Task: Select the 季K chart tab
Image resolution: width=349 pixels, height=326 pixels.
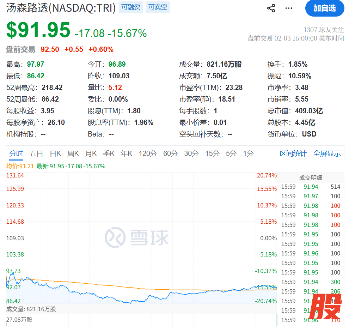Action: pos(109,153)
